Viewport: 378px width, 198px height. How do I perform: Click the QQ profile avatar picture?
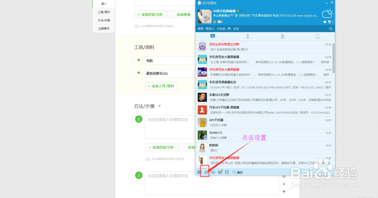click(x=204, y=16)
